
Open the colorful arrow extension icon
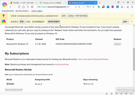[103, 7]
